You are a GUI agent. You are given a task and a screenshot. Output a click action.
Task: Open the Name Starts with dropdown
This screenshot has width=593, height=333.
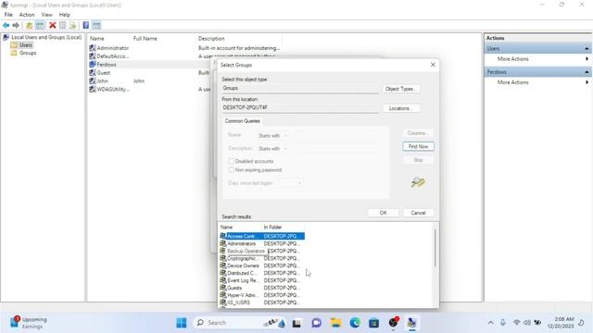point(272,136)
